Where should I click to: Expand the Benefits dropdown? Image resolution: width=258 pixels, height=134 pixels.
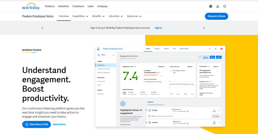point(98,16)
